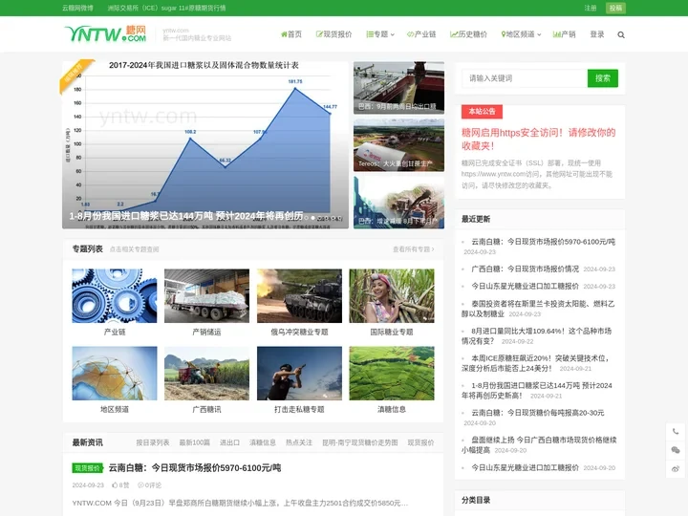Expand the 专题 dropdown menu

pyautogui.click(x=380, y=34)
